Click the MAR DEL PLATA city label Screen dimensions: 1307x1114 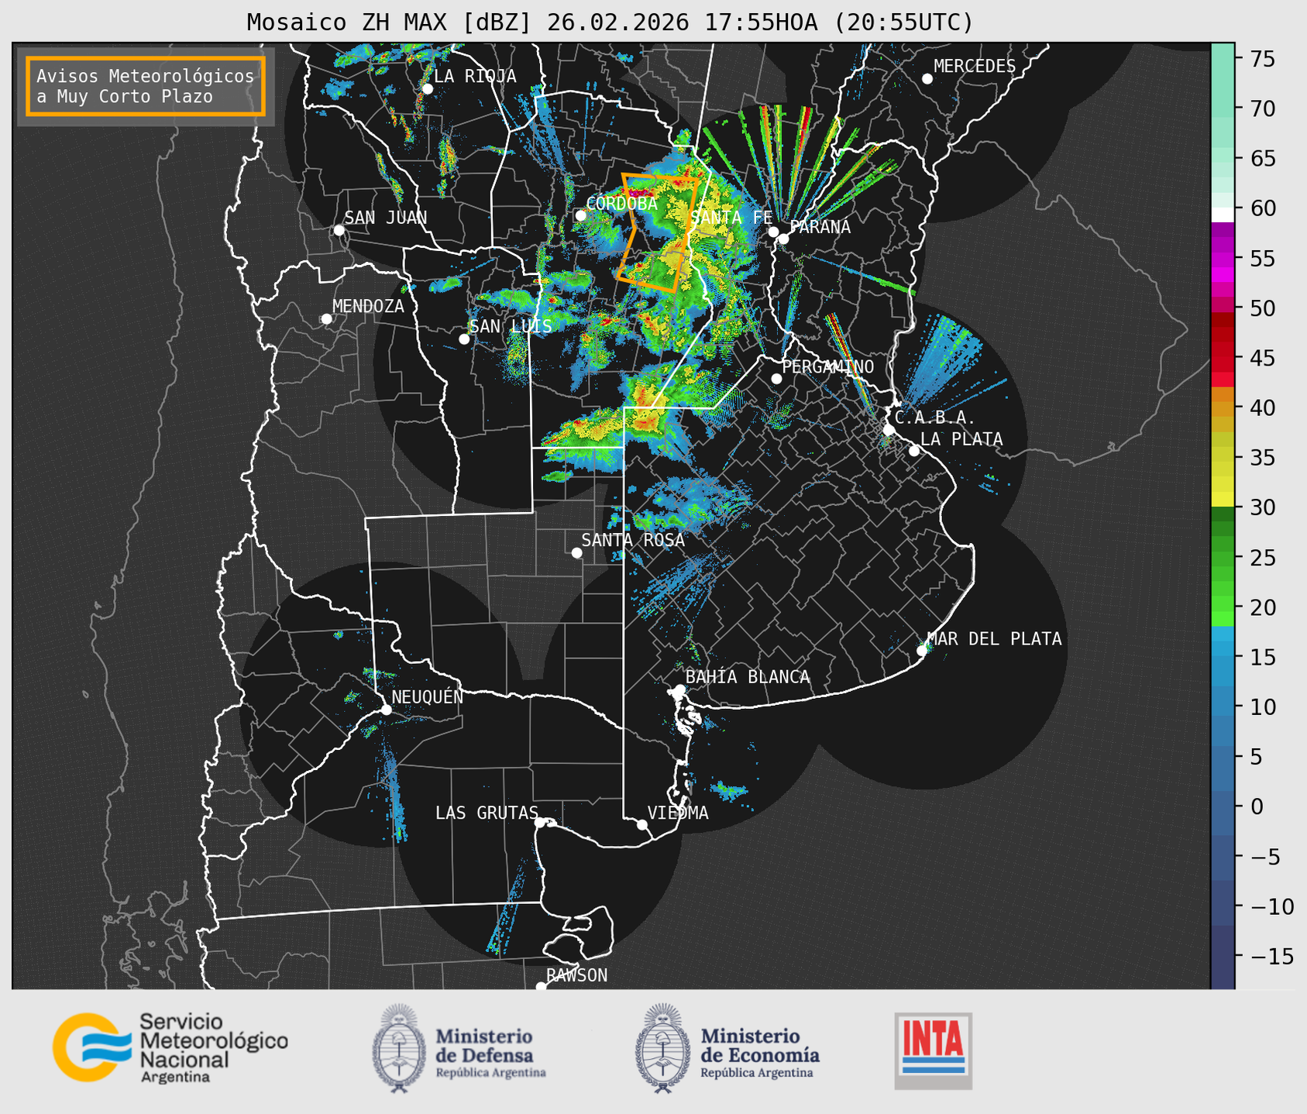pos(994,639)
